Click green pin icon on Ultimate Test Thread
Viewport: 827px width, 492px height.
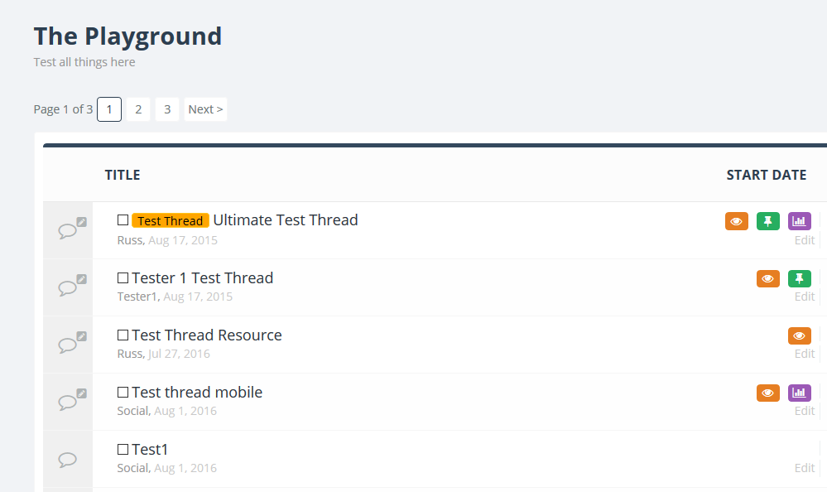[768, 221]
